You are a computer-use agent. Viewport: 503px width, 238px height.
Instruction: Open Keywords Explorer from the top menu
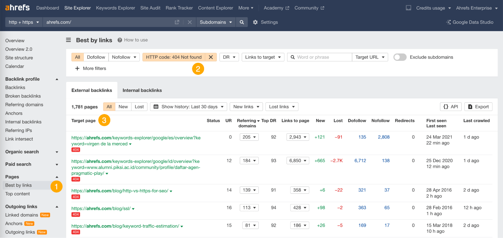click(x=115, y=8)
